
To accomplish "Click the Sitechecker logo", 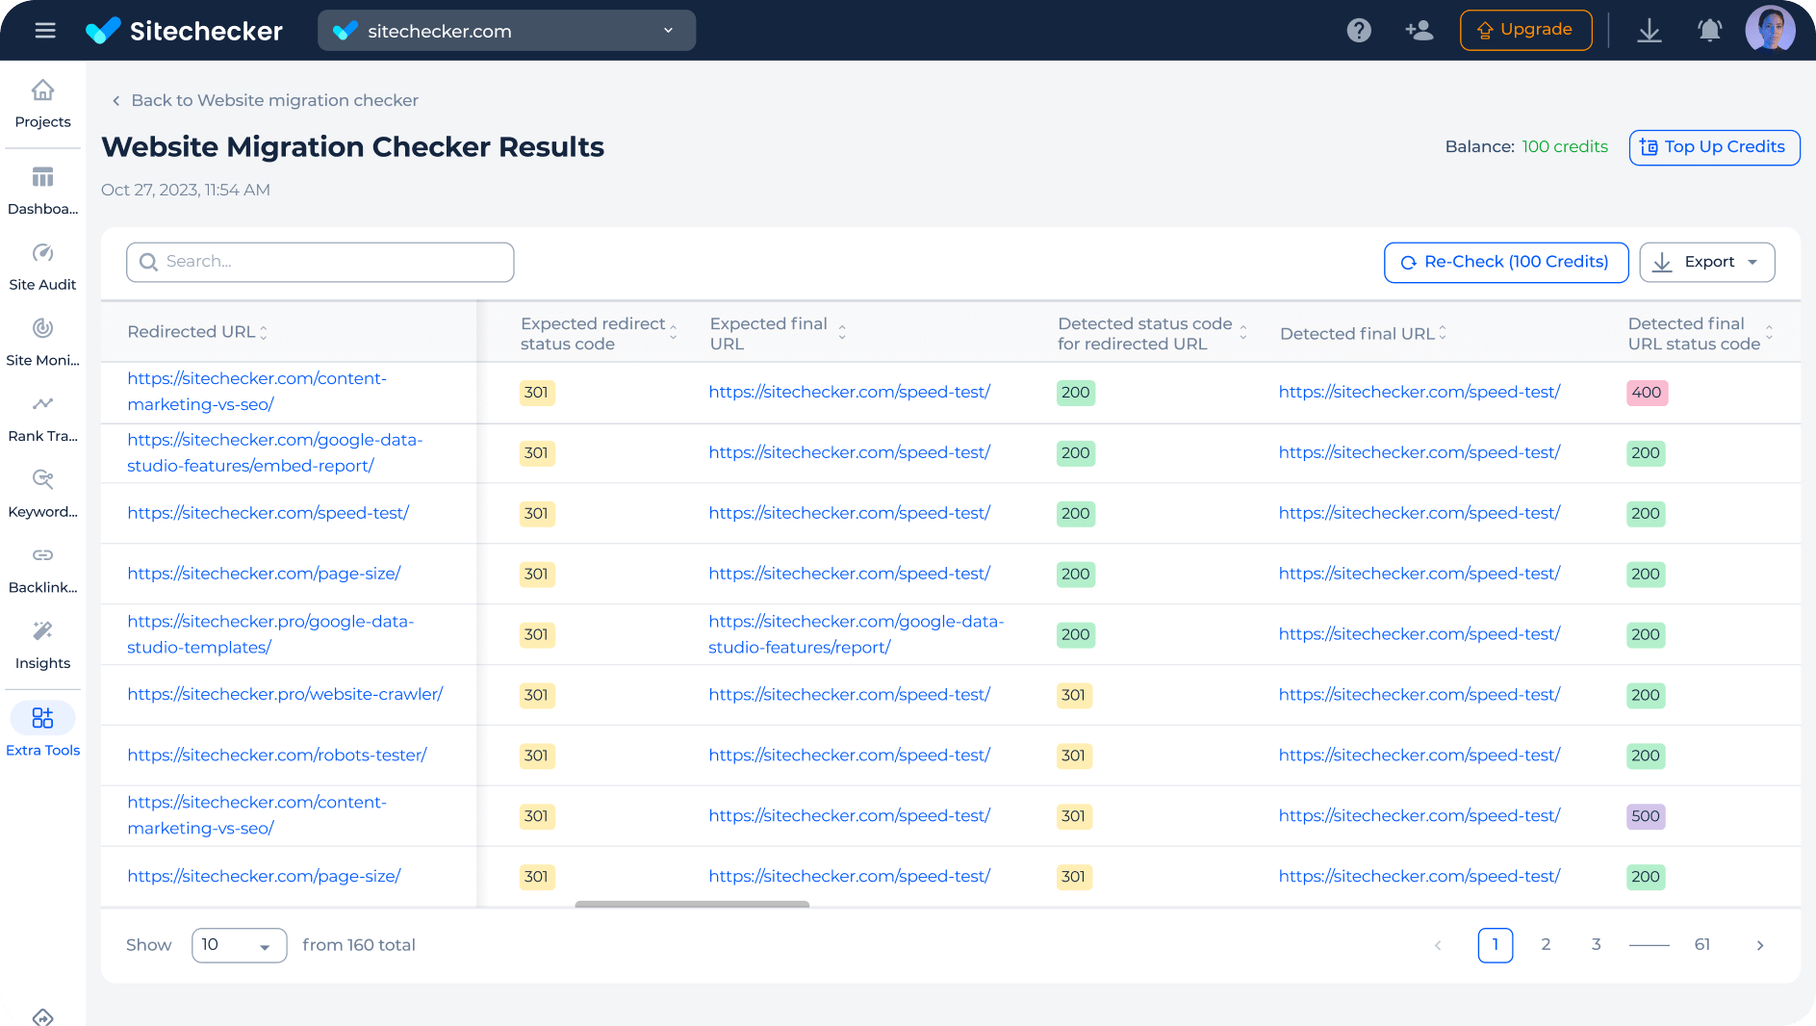I will coord(184,31).
